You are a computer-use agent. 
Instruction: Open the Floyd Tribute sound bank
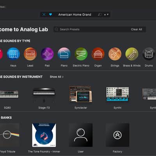tap(10, 135)
